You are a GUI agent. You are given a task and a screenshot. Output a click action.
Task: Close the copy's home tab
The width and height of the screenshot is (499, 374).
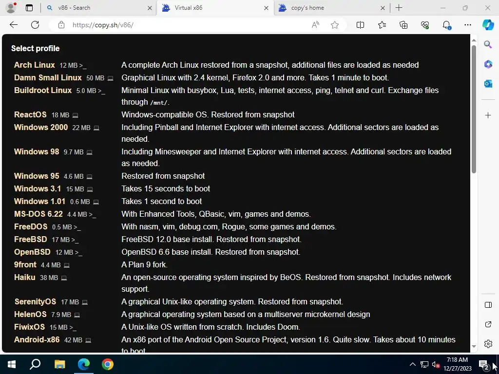point(383,8)
